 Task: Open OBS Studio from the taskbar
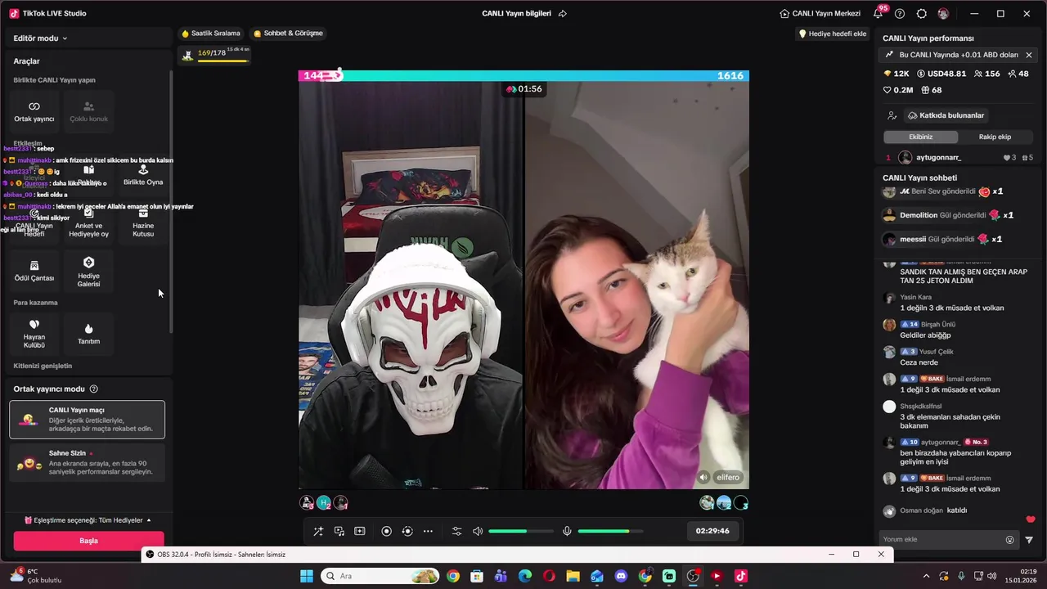tap(693, 576)
